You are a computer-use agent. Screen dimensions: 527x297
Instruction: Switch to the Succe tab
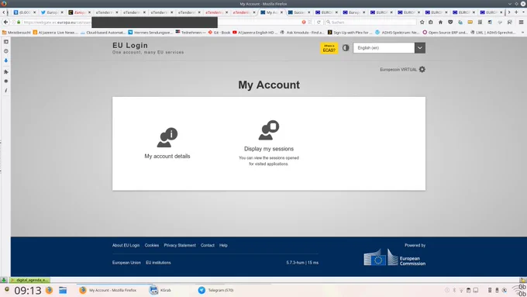click(x=299, y=12)
